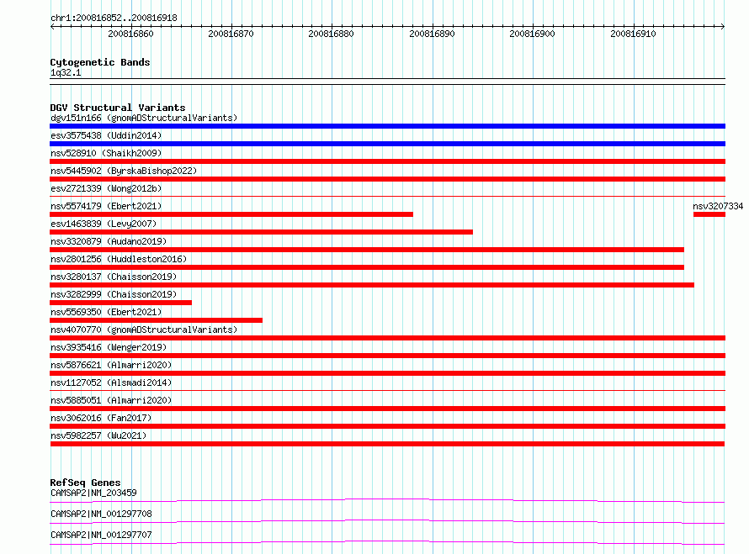Click the red bar under nsv2801256

367,267
